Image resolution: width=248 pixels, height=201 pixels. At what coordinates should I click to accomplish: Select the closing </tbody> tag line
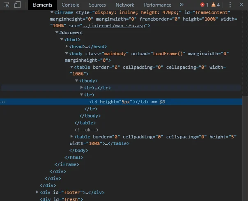click(90, 116)
